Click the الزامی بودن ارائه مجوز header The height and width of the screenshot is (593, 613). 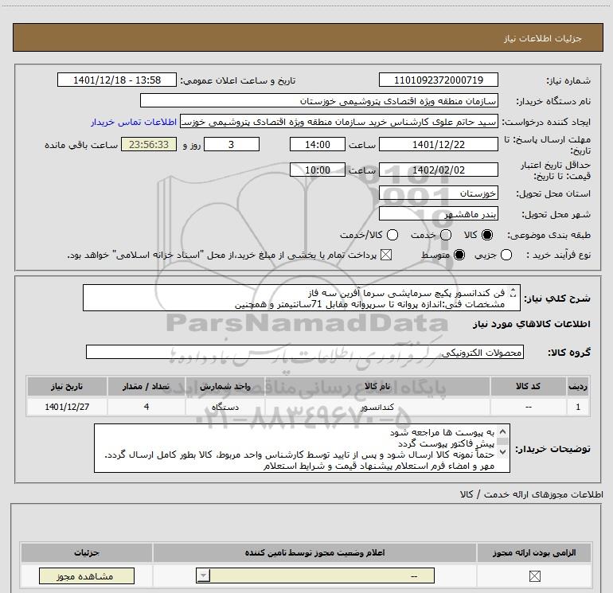(x=534, y=552)
